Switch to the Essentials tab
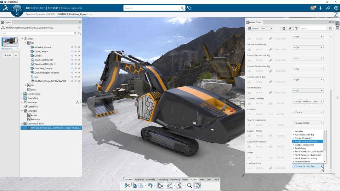340x191 pixels. click(139, 179)
